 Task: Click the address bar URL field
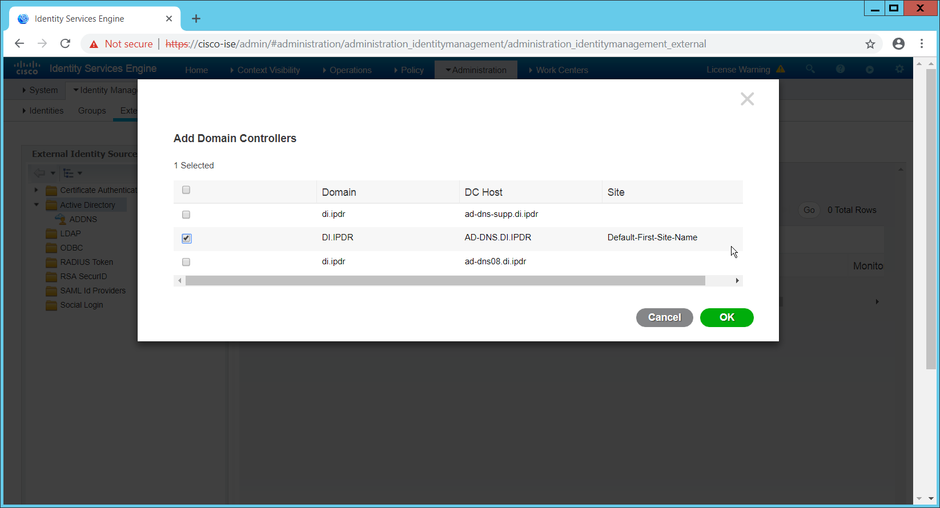451,44
